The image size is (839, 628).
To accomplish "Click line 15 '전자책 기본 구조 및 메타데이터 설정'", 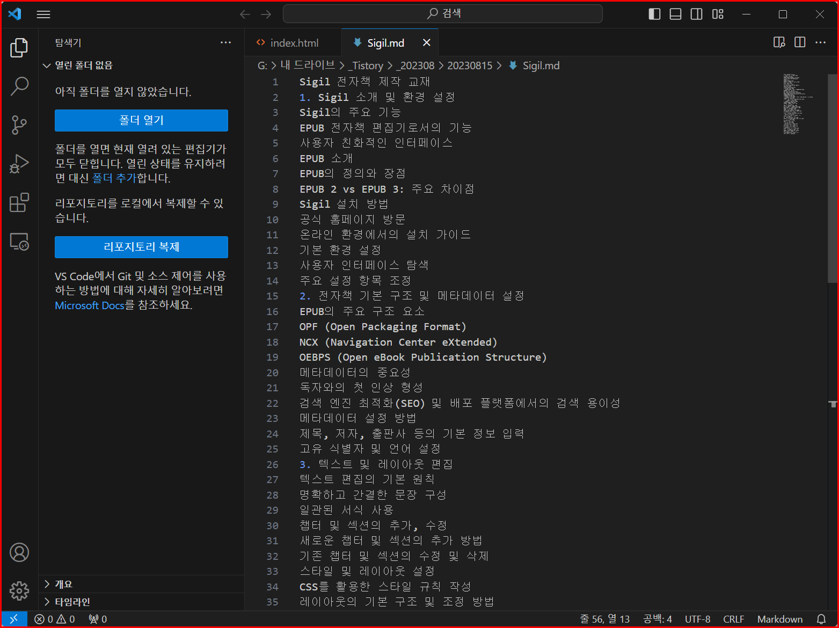I will coord(421,296).
